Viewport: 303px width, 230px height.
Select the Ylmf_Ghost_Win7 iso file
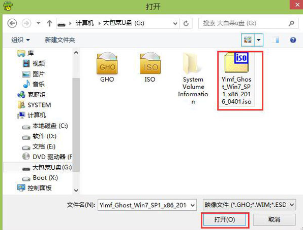(236, 79)
